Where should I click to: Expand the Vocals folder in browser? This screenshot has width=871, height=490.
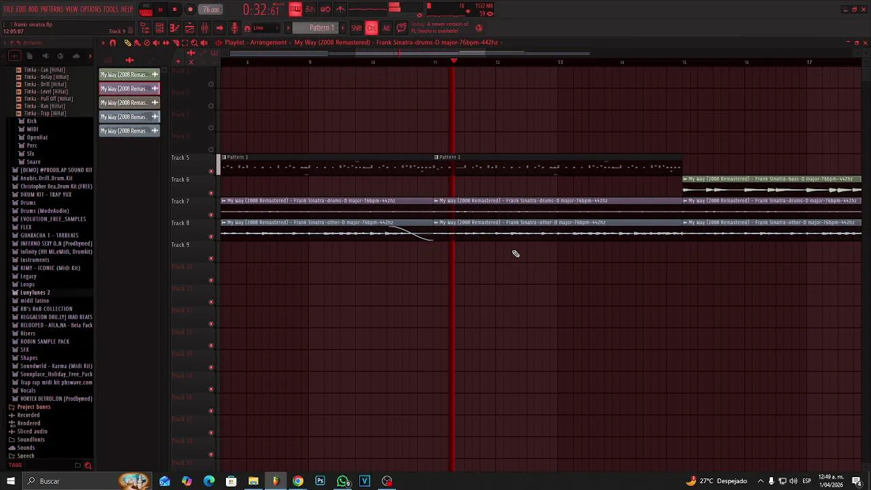point(28,391)
